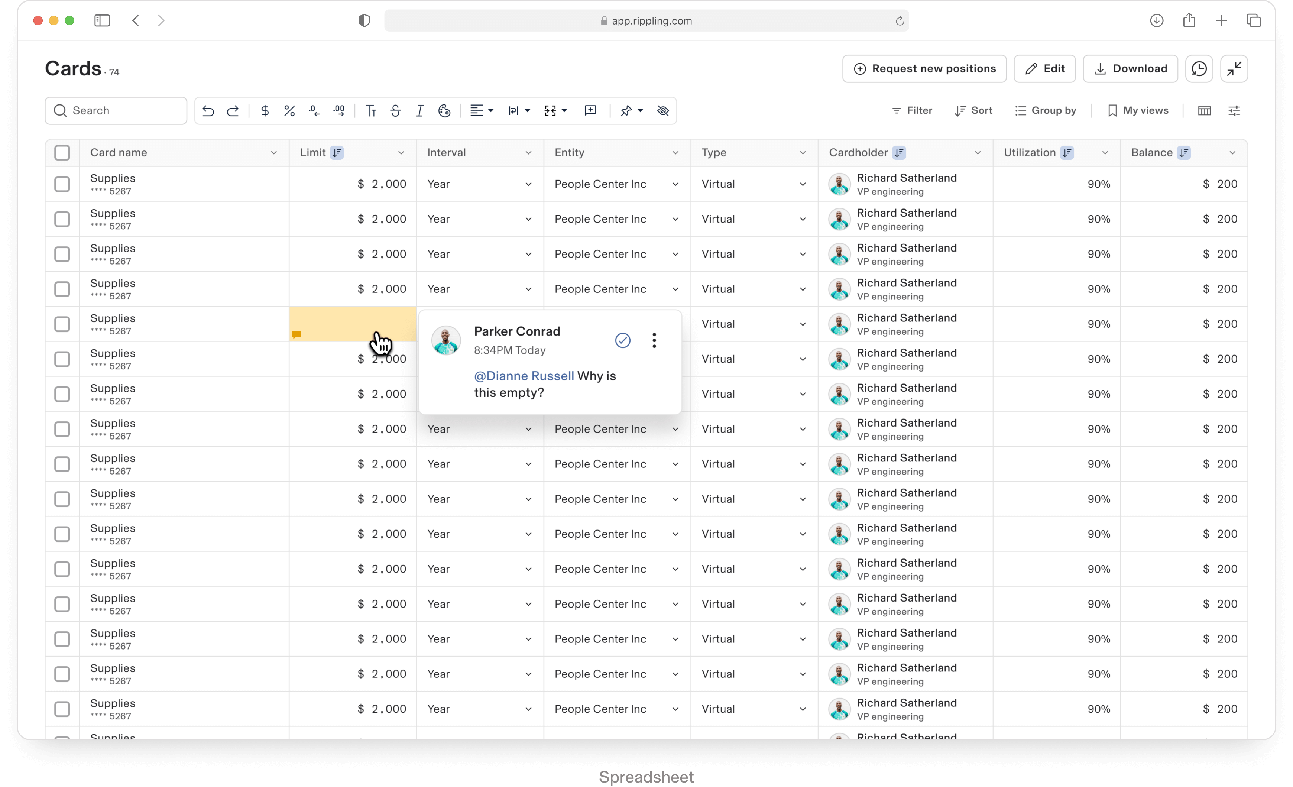Click Parker Conrad's avatar in comment
The width and height of the screenshot is (1293, 787).
click(446, 340)
